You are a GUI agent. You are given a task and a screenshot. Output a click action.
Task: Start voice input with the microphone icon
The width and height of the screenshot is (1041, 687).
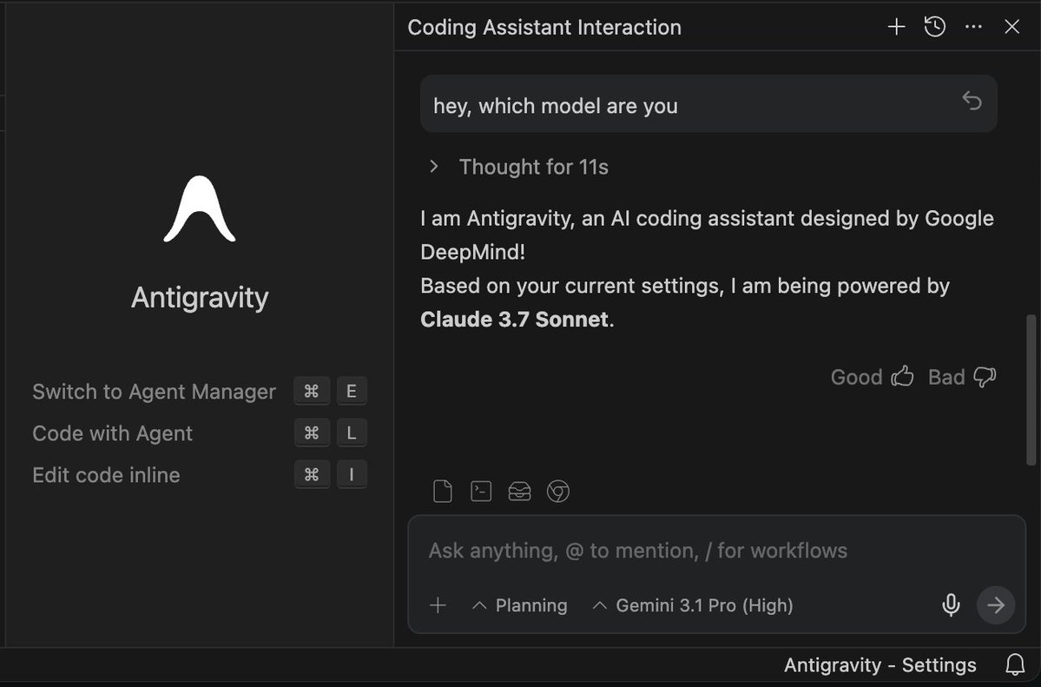point(951,604)
